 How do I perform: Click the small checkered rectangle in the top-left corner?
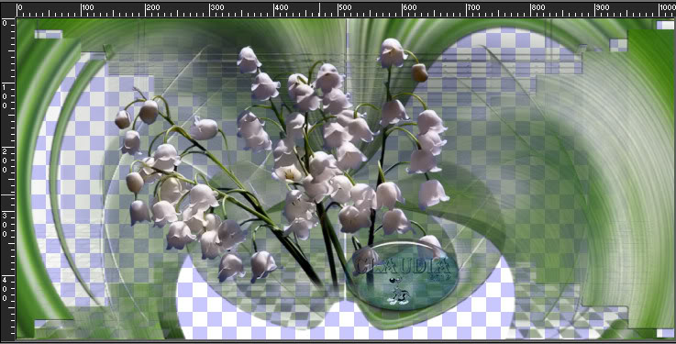(x=49, y=34)
